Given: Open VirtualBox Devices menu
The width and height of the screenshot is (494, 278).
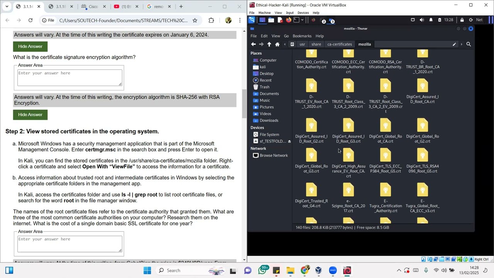Looking at the screenshot, I should pos(303,13).
